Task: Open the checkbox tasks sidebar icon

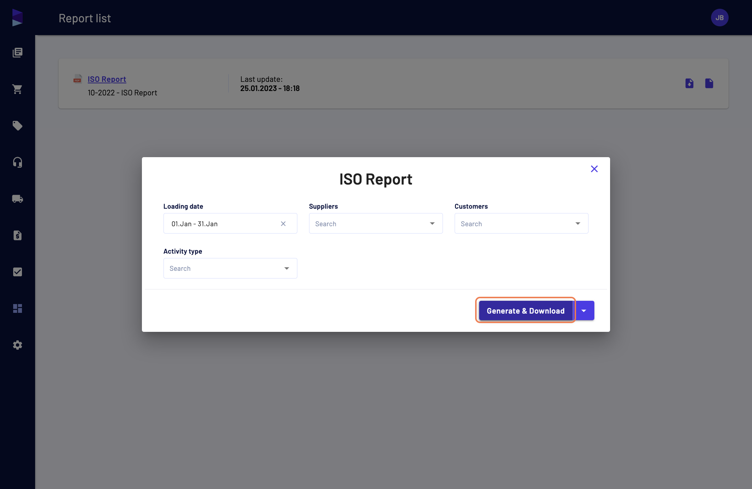Action: point(17,272)
